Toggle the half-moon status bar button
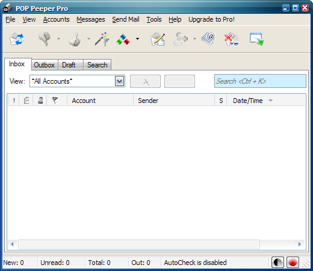313x271 pixels. [x=277, y=262]
